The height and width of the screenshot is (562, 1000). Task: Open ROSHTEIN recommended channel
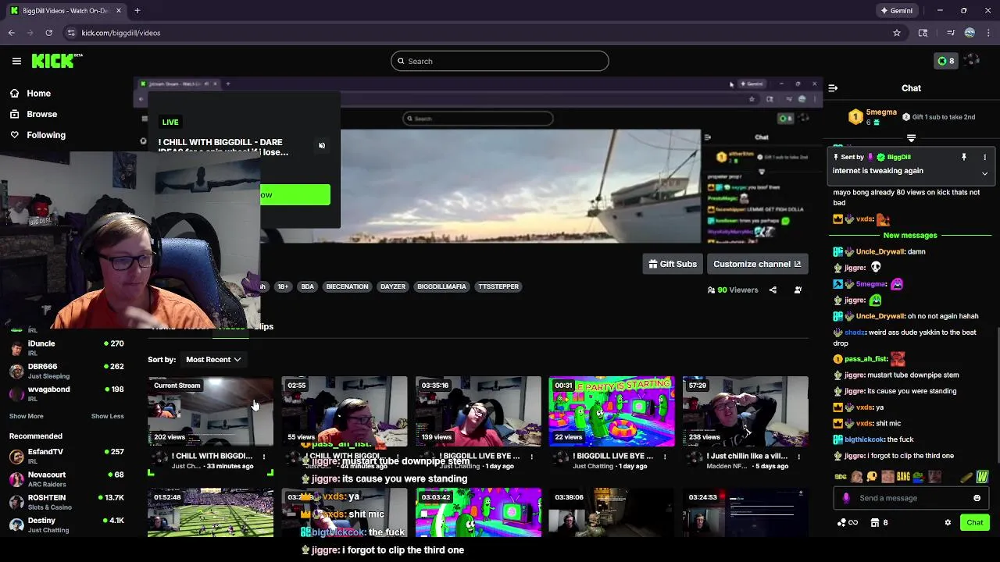(x=66, y=502)
